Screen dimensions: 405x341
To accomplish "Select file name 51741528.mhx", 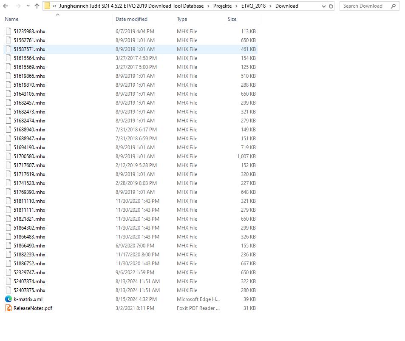I will 29,183.
